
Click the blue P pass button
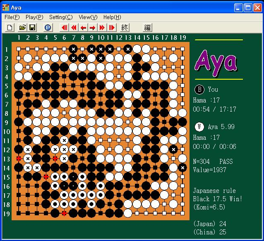(x=48, y=27)
